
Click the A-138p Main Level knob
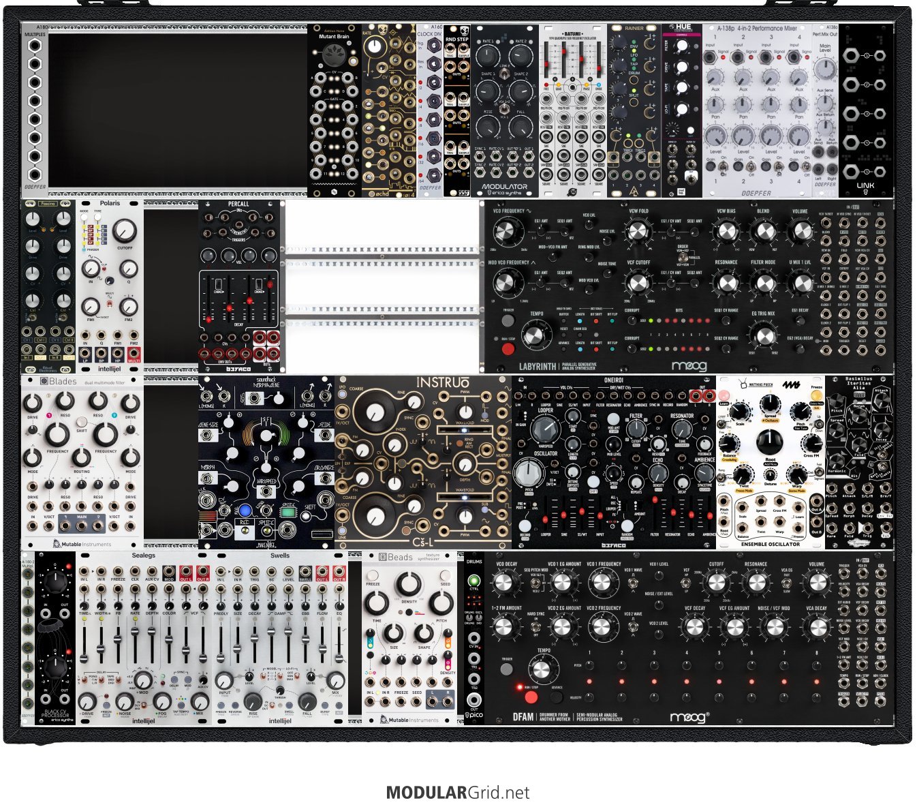tap(825, 68)
